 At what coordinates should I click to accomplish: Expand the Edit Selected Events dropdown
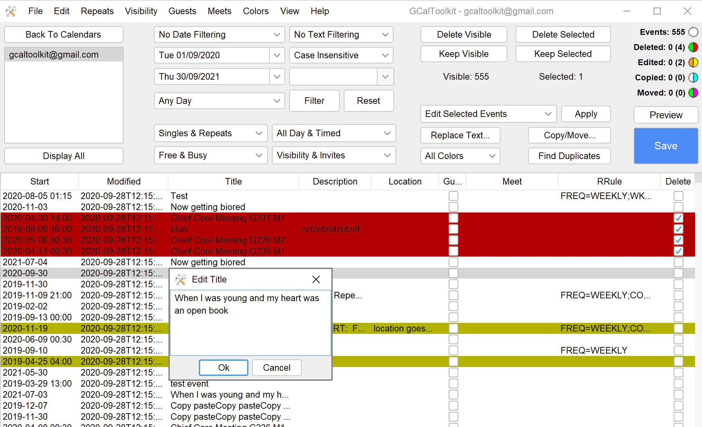point(488,114)
